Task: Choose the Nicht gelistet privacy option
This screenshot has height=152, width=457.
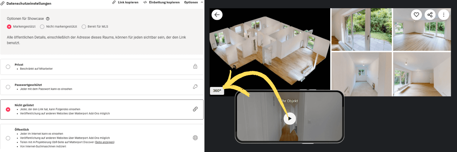Action: [8, 109]
